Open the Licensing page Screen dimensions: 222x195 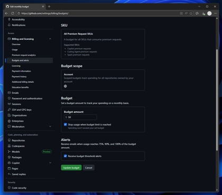click(16, 66)
